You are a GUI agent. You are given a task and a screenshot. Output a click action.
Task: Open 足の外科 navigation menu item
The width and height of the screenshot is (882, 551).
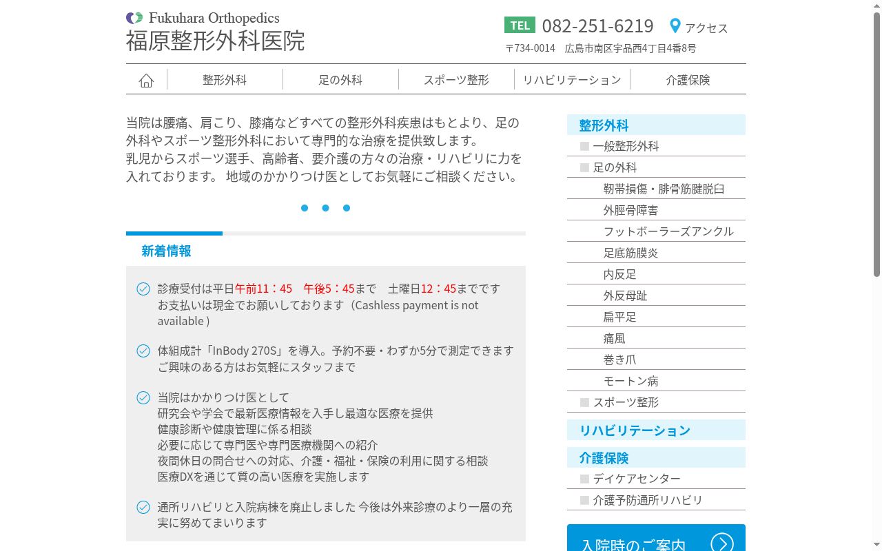pyautogui.click(x=340, y=80)
